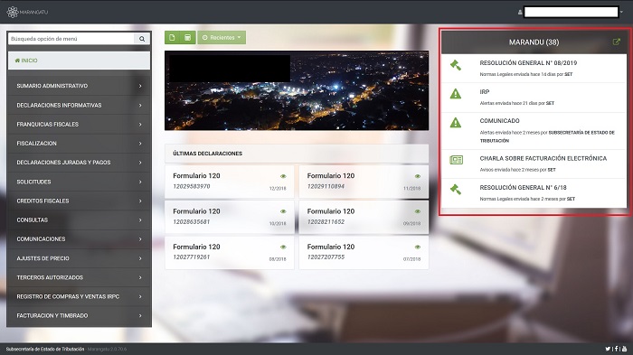Click the Charla sobre Facturación Electrónica news icon
This screenshot has width=633, height=355.
456,160
